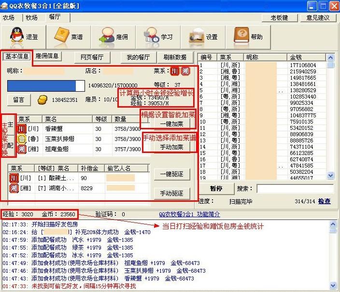Image resolution: width=340 pixels, height=292 pixels.
Task: Sort friend list by 编号 column header
Action: pos(208,57)
